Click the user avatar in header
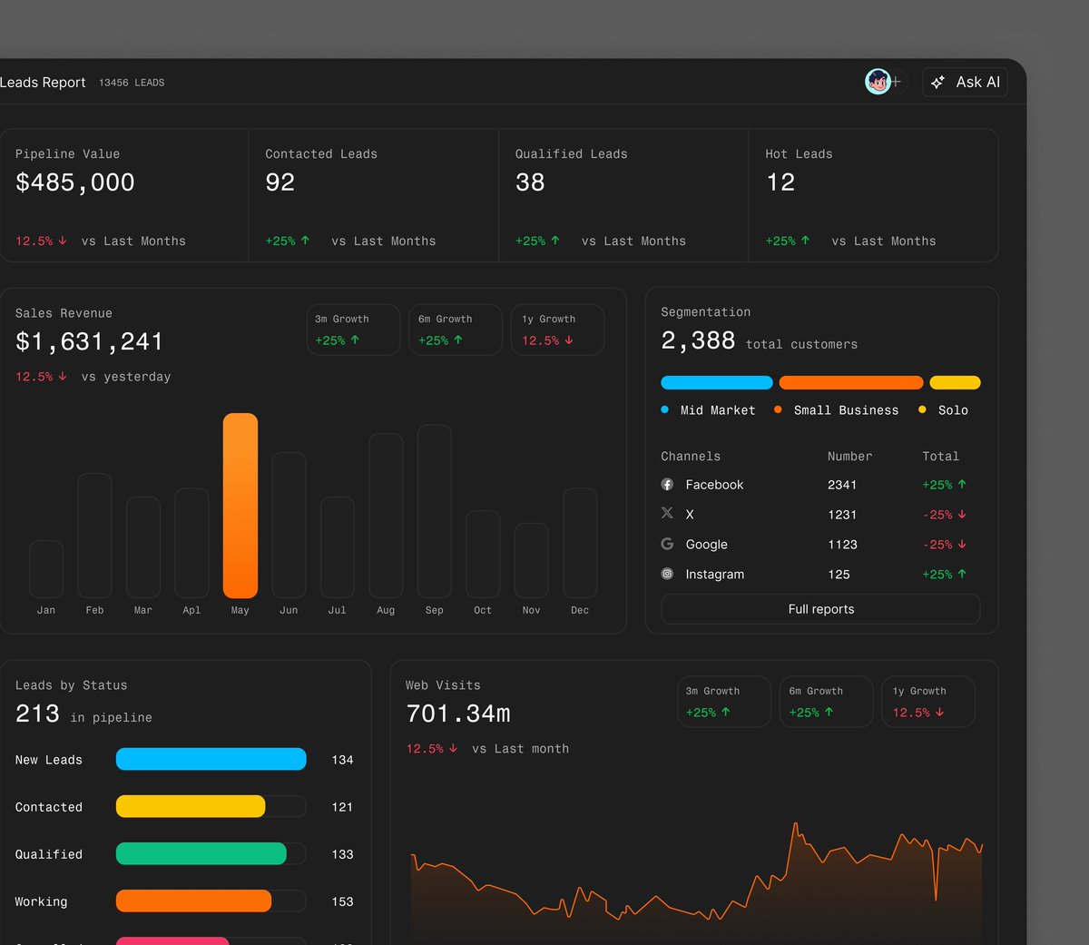The height and width of the screenshot is (945, 1089). (x=878, y=82)
